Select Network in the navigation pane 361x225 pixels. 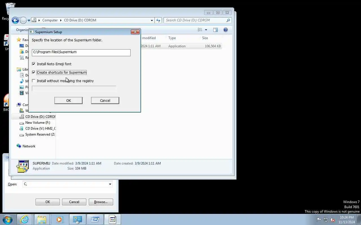point(29,146)
